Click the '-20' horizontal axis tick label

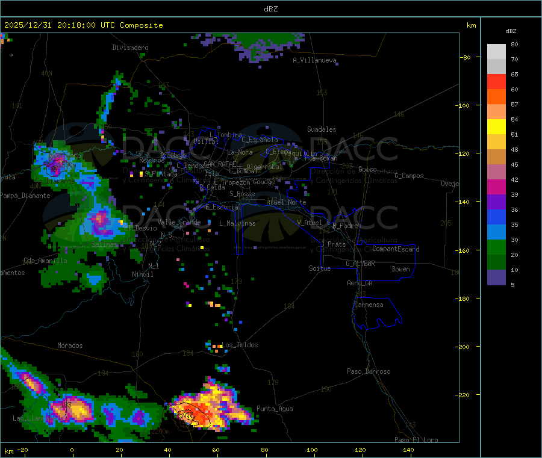[22, 450]
